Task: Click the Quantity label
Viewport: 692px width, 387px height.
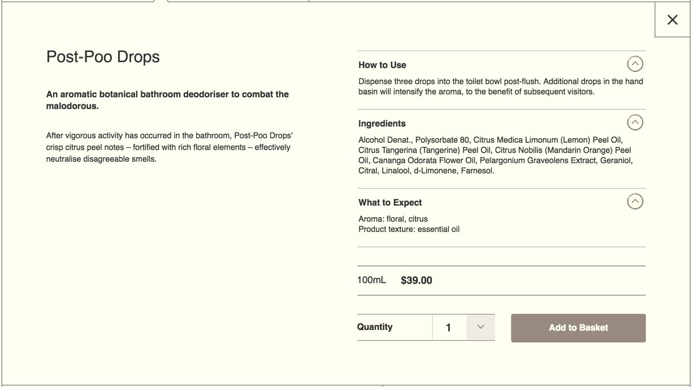Action: tap(375, 327)
